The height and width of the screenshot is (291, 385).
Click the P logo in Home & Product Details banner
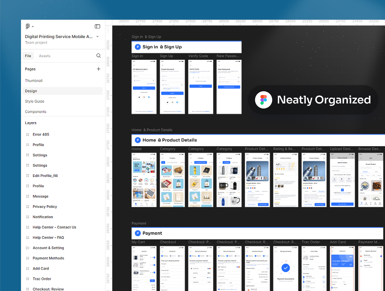[138, 140]
